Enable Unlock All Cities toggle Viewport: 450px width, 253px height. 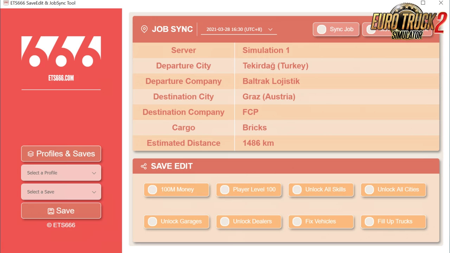coord(369,190)
